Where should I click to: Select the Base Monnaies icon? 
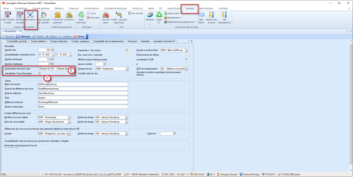tap(81, 16)
